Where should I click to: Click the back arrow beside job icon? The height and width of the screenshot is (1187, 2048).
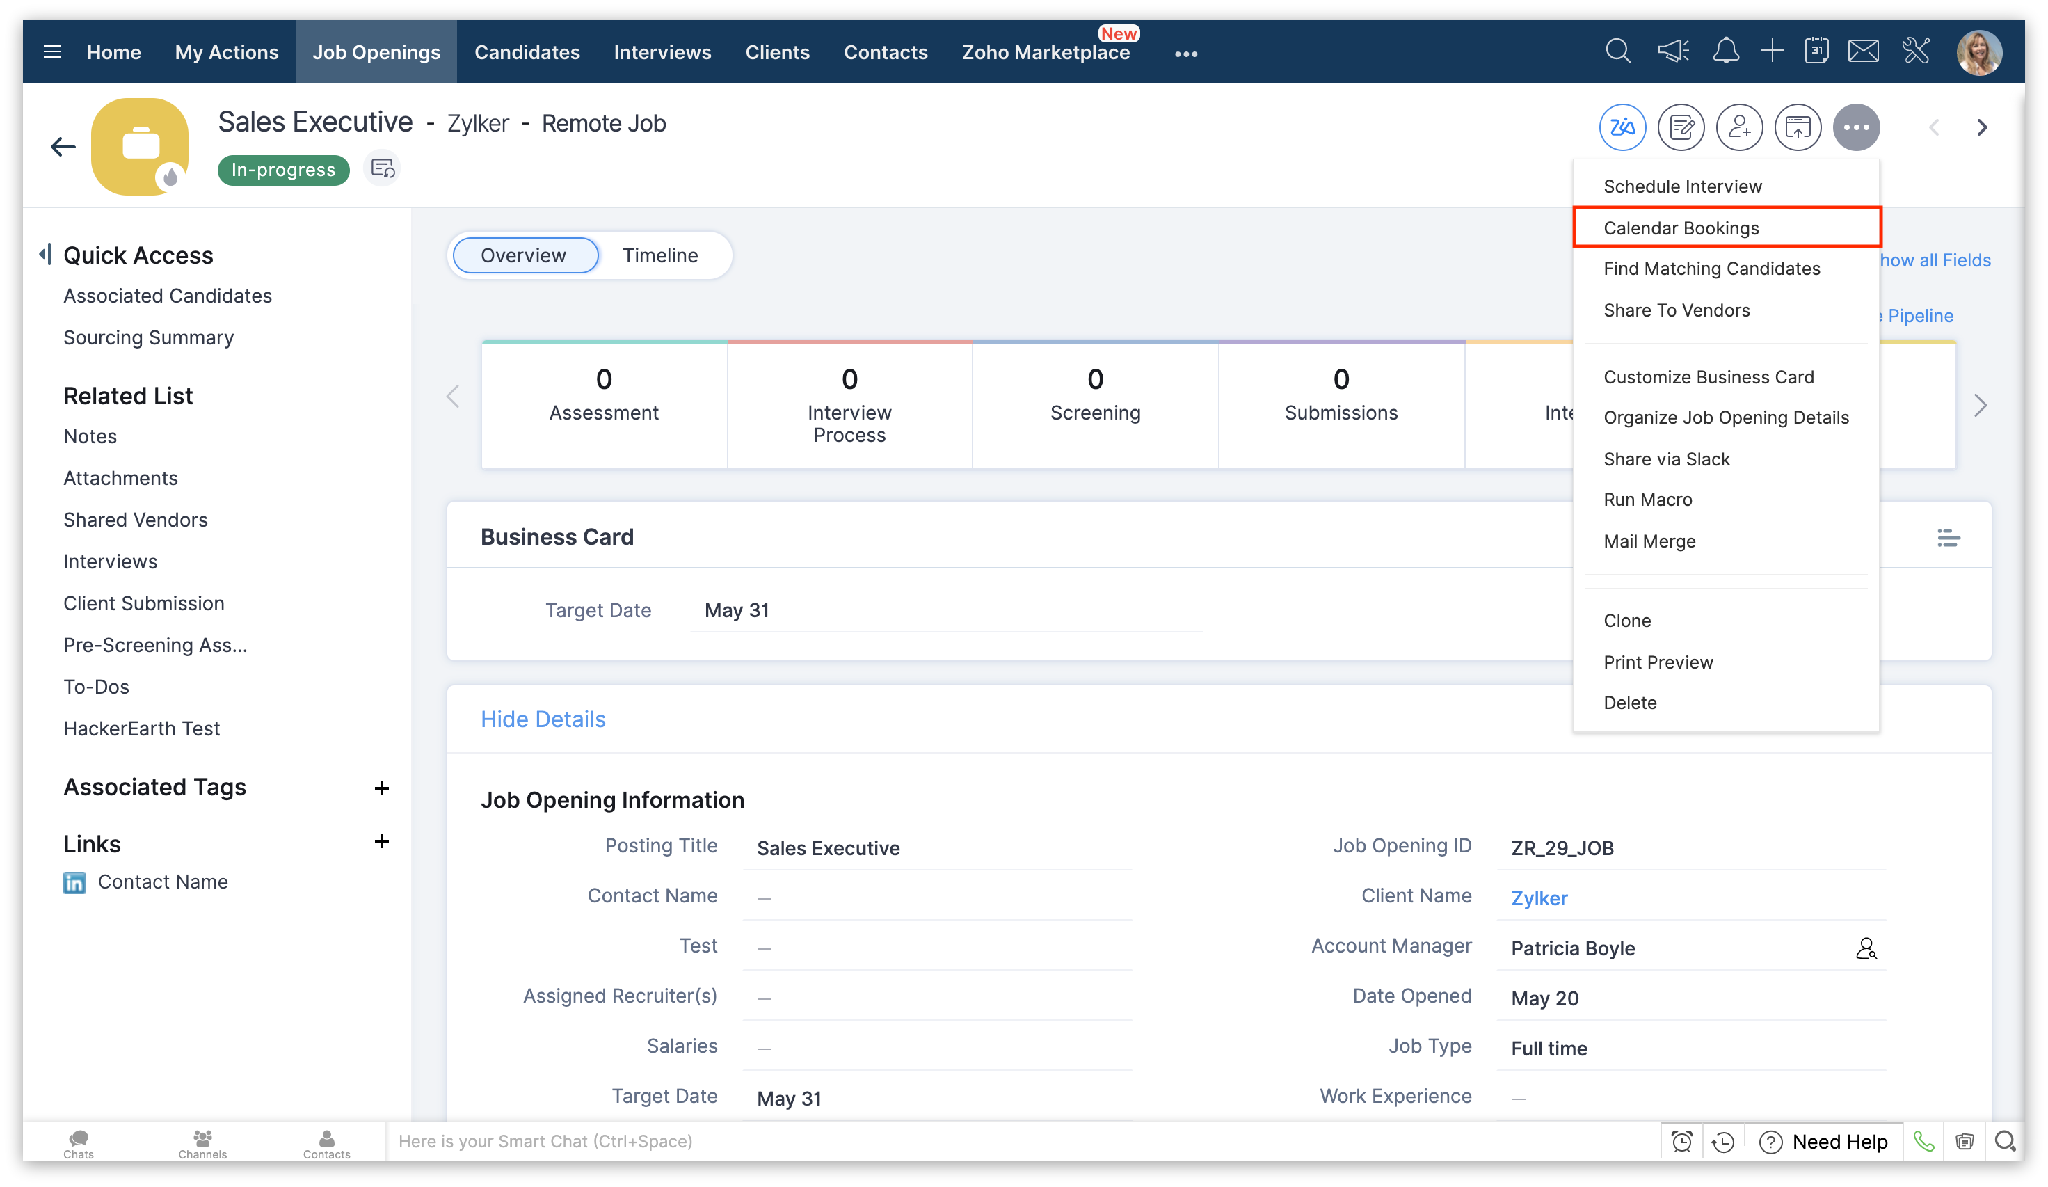click(63, 146)
